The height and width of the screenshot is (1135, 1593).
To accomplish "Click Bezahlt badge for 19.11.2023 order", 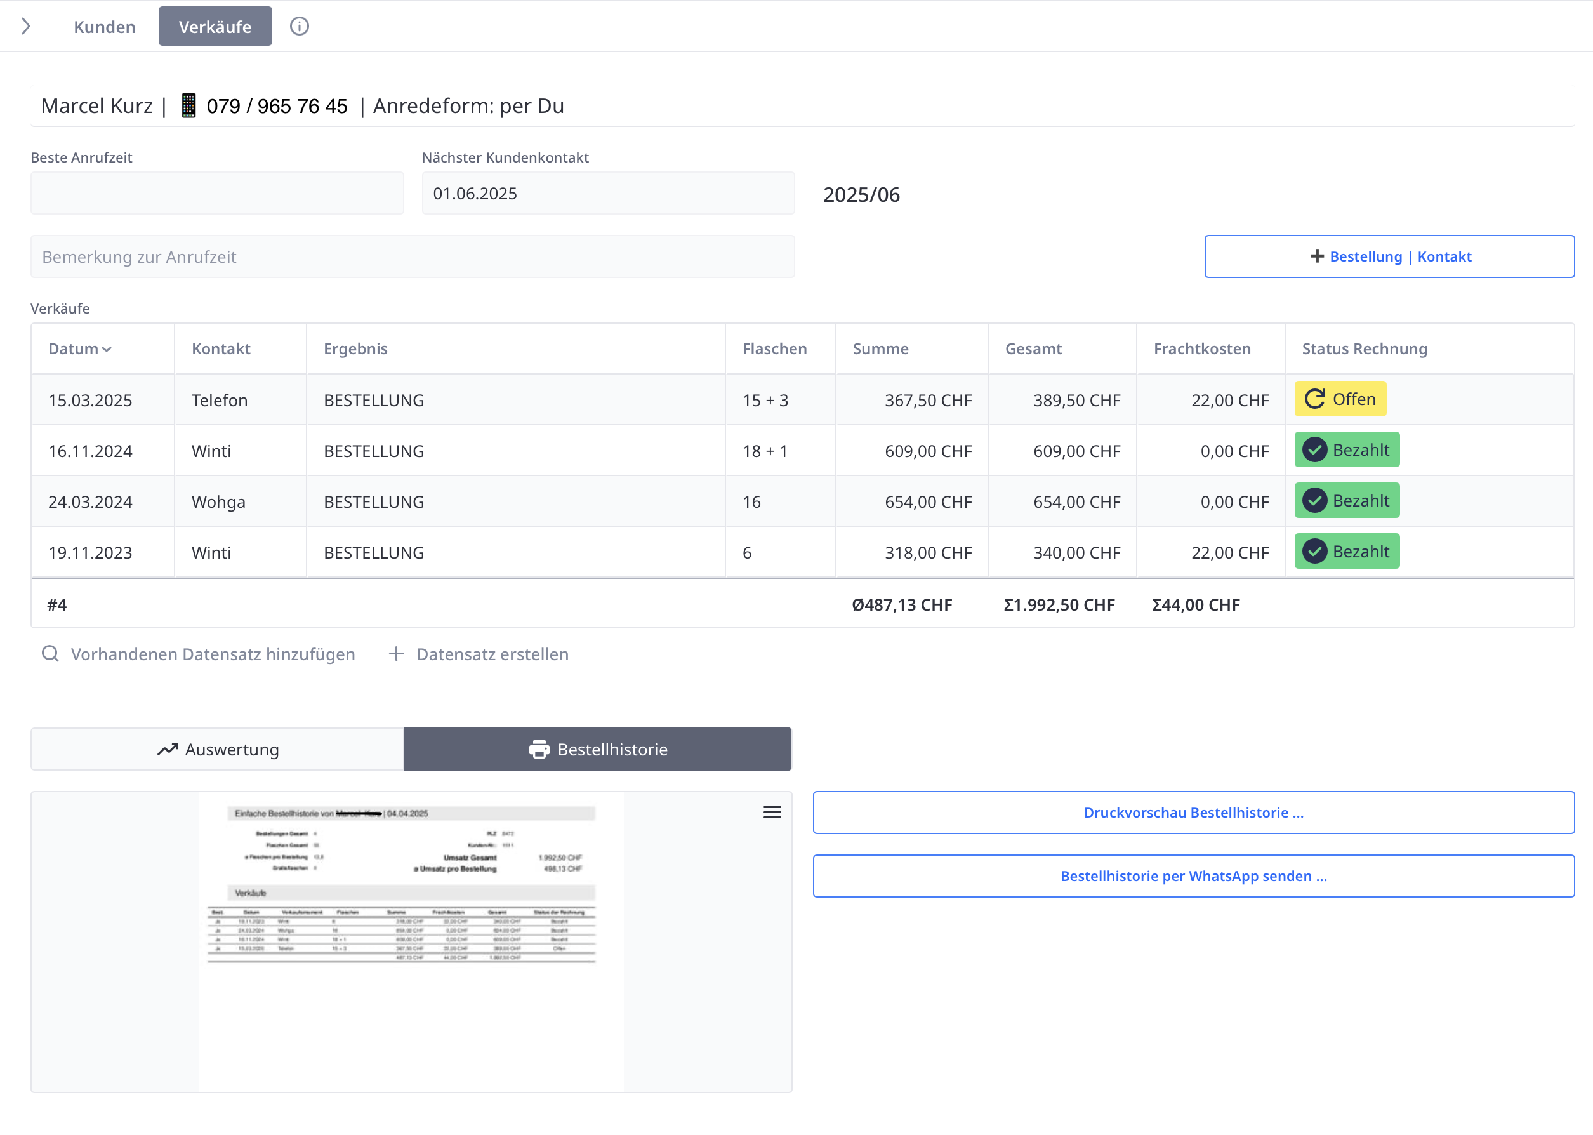I will pyautogui.click(x=1346, y=552).
